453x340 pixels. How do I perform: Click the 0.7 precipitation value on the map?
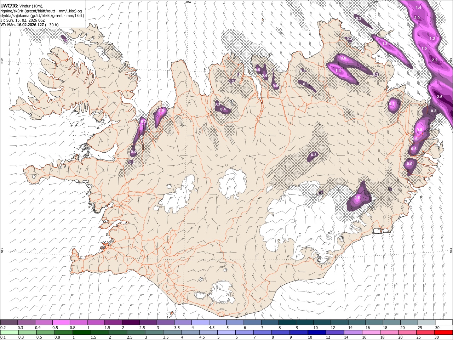click(392, 104)
